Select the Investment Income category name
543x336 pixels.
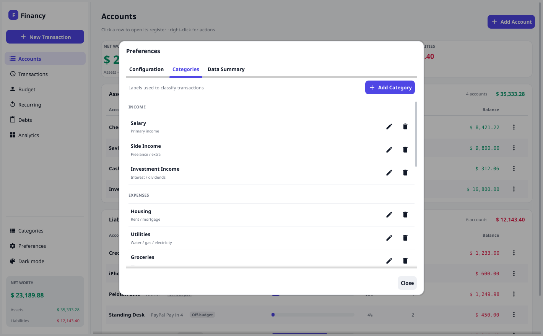[155, 169]
